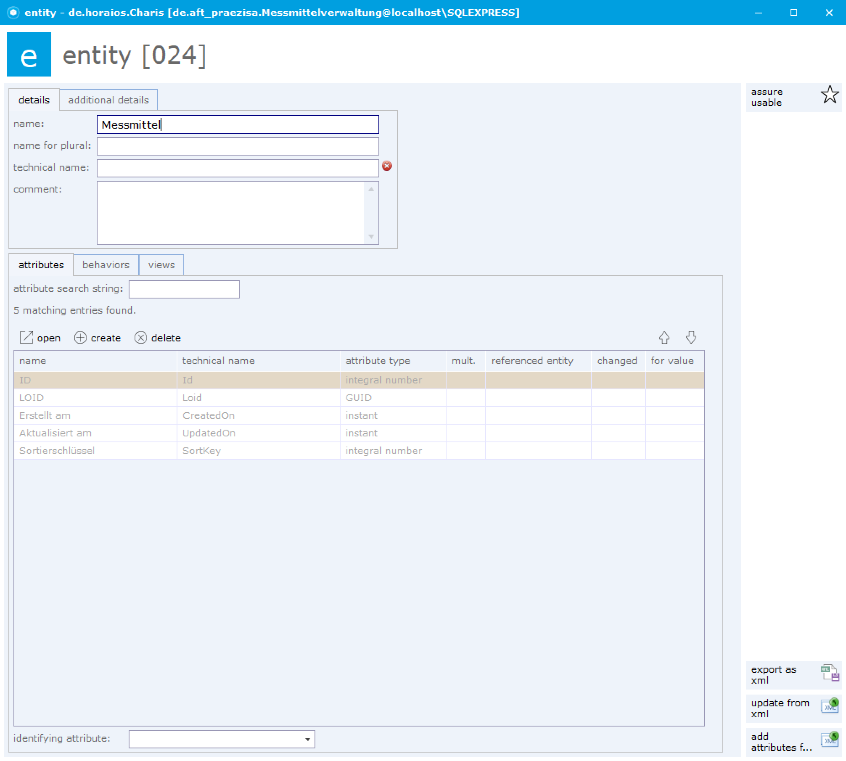The image size is (846, 761).
Task: Select the LOID attribute row
Action: [359, 398]
